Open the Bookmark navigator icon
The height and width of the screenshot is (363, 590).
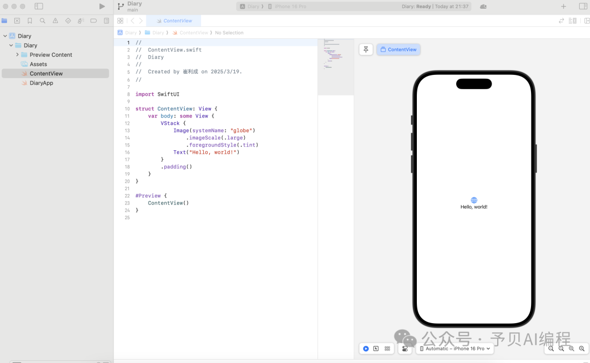[x=29, y=21]
